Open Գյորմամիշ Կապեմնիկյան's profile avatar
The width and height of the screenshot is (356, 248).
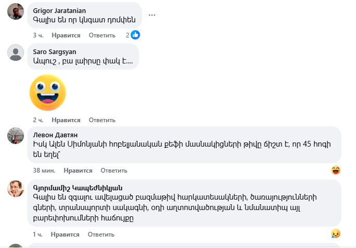pyautogui.click(x=16, y=189)
